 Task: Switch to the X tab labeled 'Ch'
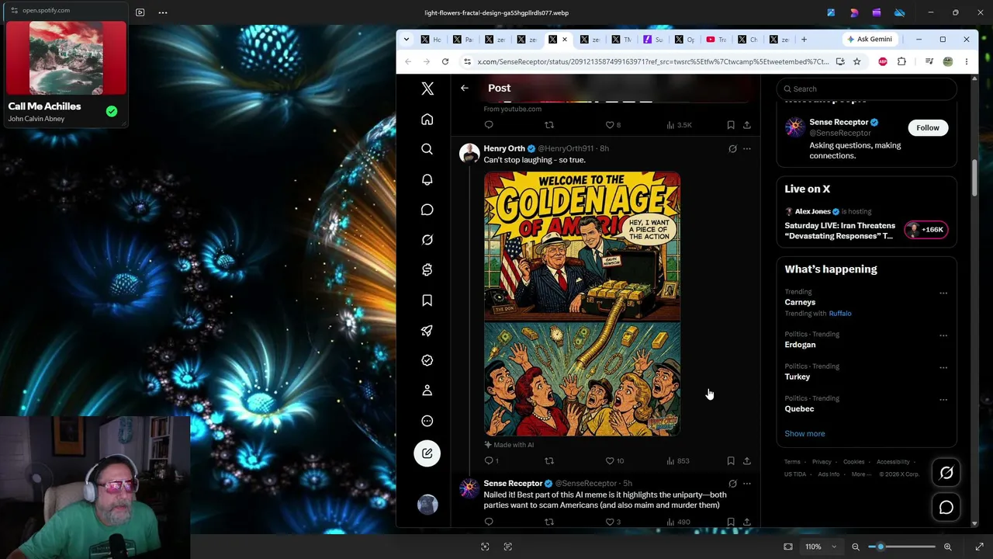pyautogui.click(x=748, y=40)
